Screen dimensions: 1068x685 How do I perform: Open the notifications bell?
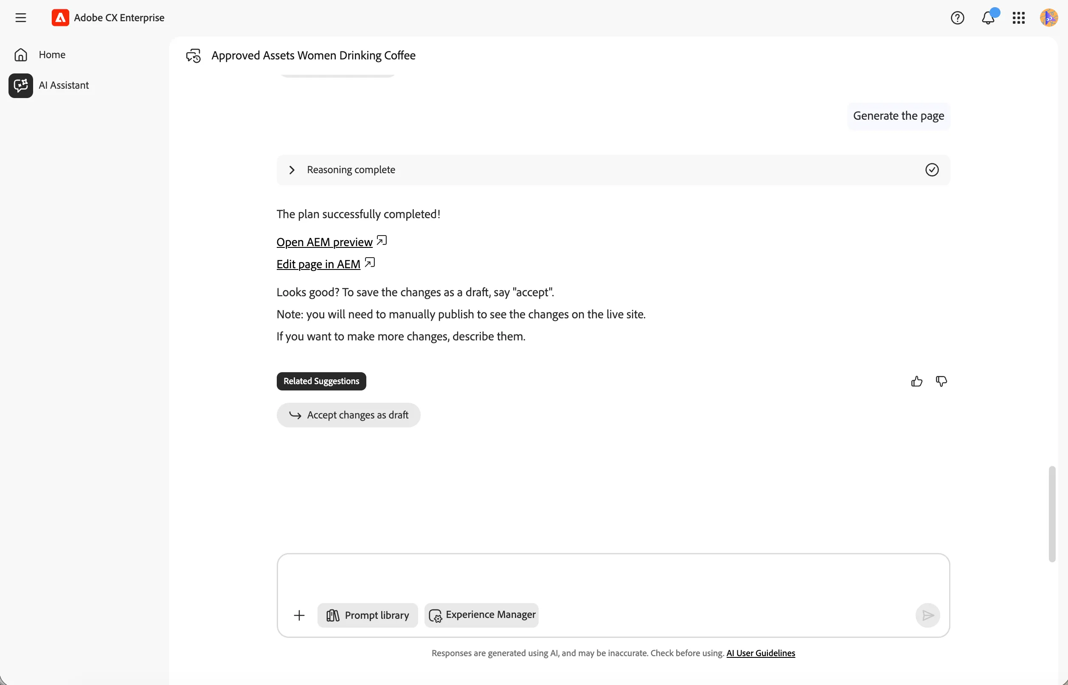point(988,18)
